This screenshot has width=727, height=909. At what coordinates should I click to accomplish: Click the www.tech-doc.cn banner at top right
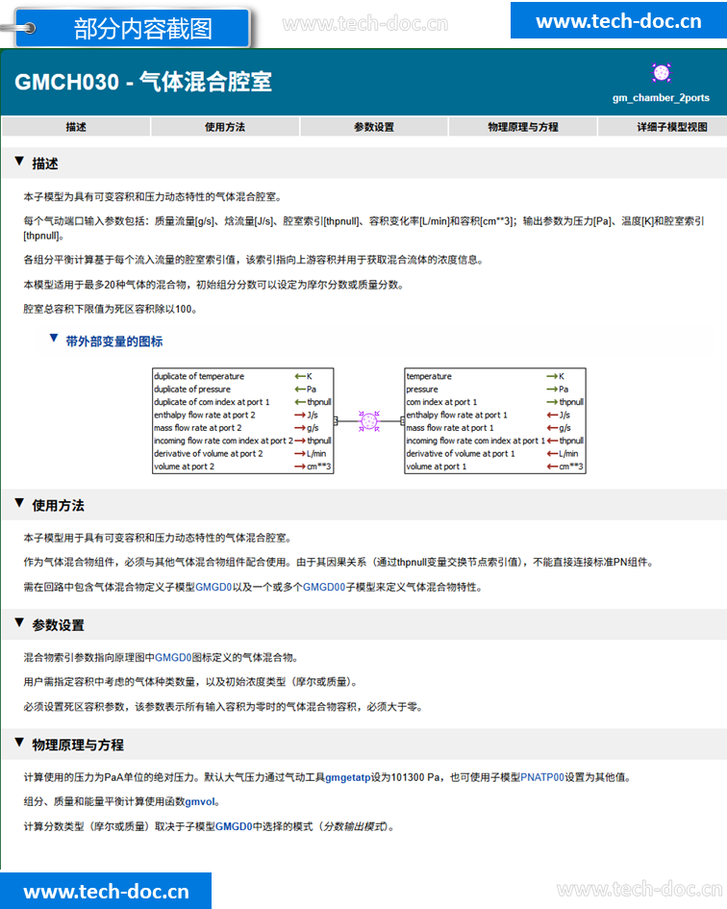618,21
